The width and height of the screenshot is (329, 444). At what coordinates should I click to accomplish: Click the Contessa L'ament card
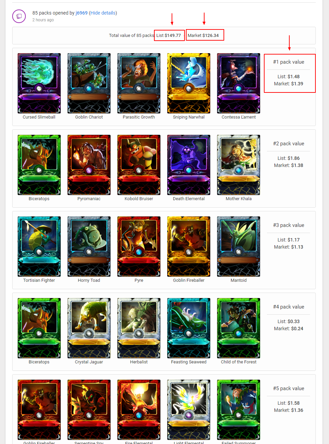click(238, 83)
